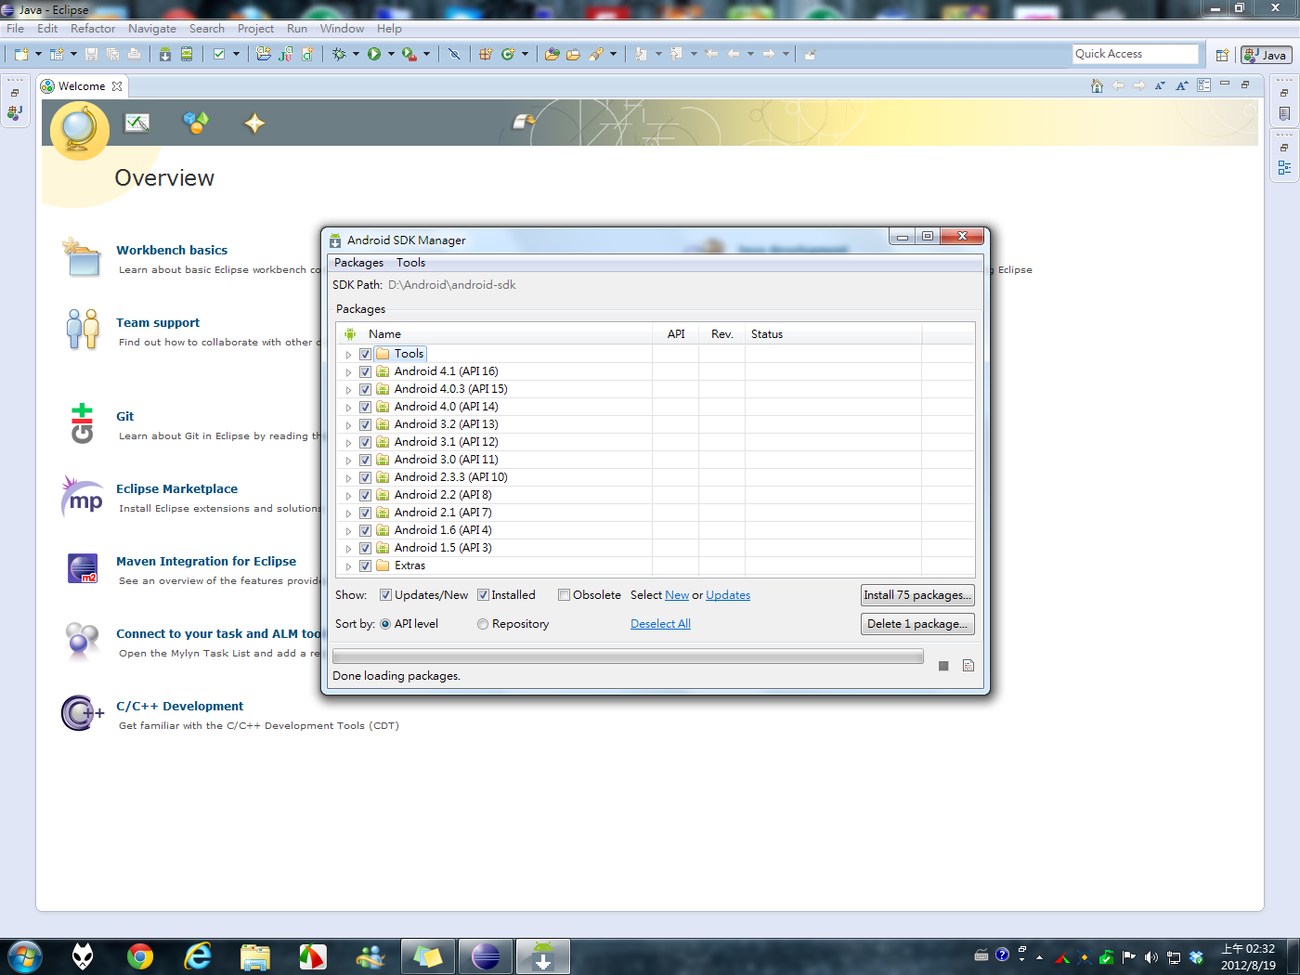Click the Open Type toolbar icon
This screenshot has width=1300, height=975.
pyautogui.click(x=552, y=54)
